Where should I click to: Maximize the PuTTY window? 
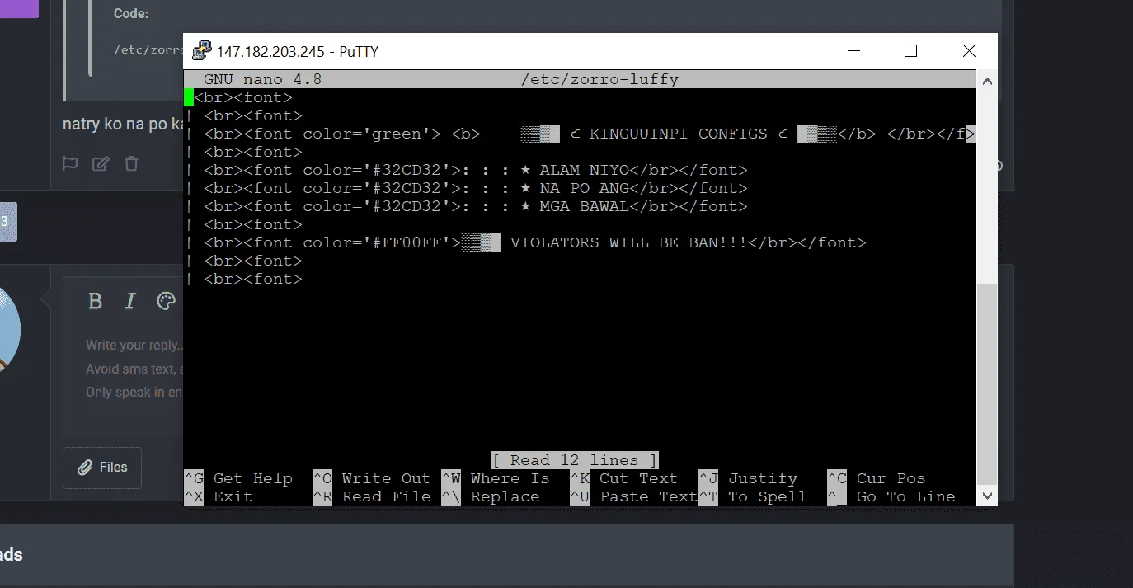pos(910,51)
